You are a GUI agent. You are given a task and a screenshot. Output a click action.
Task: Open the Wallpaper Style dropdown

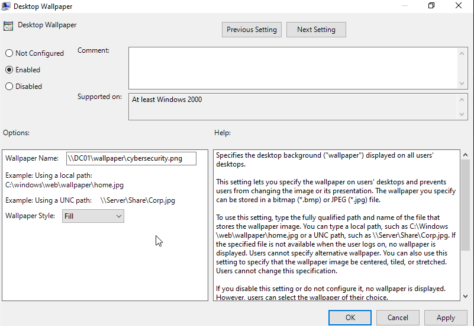pyautogui.click(x=93, y=216)
